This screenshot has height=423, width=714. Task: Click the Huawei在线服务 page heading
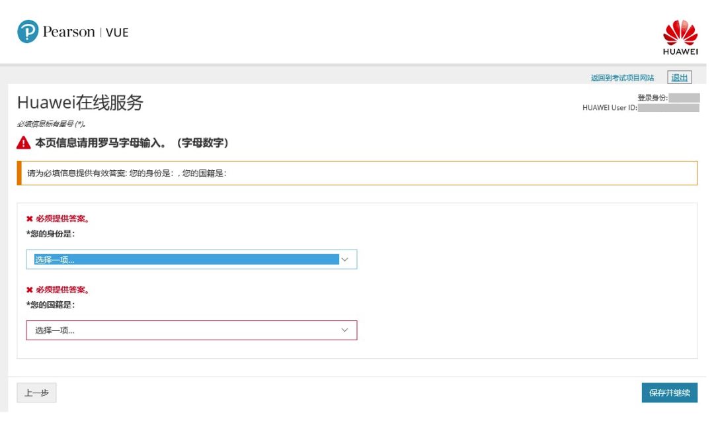pyautogui.click(x=80, y=103)
